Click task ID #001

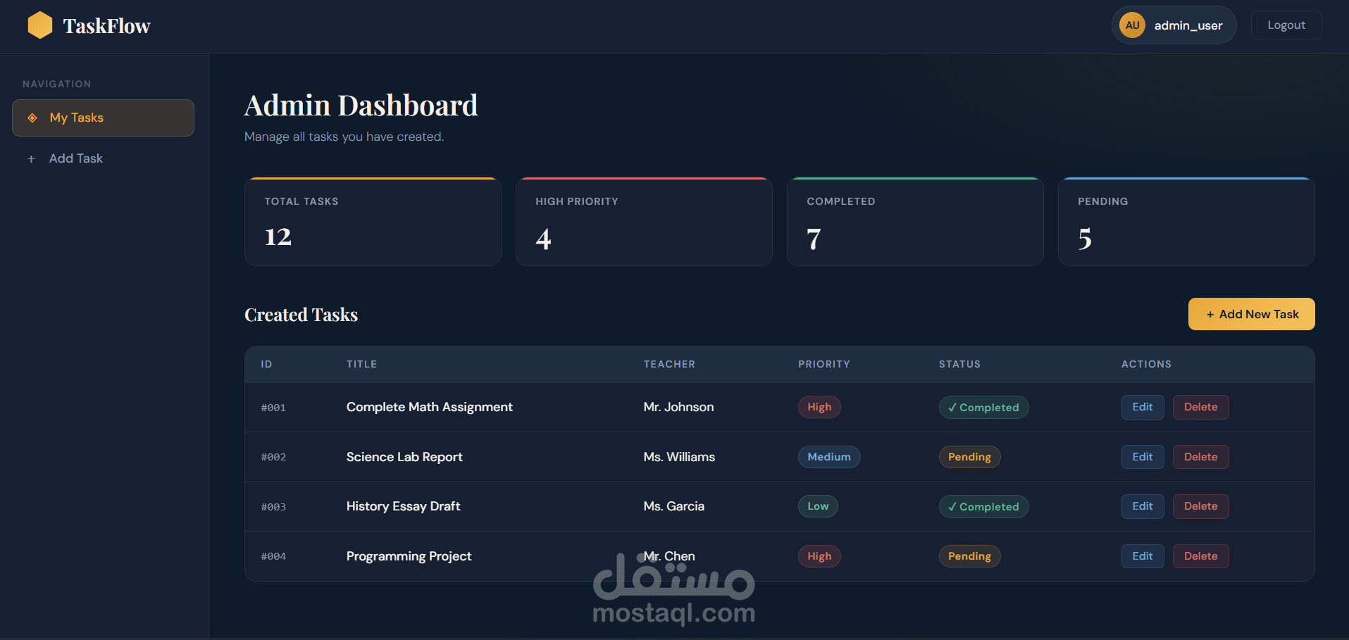[273, 408]
